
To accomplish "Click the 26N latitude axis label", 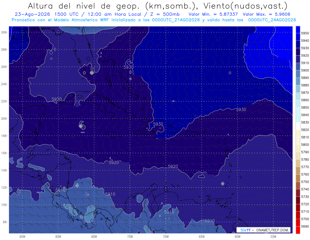I will (x=4, y=67).
